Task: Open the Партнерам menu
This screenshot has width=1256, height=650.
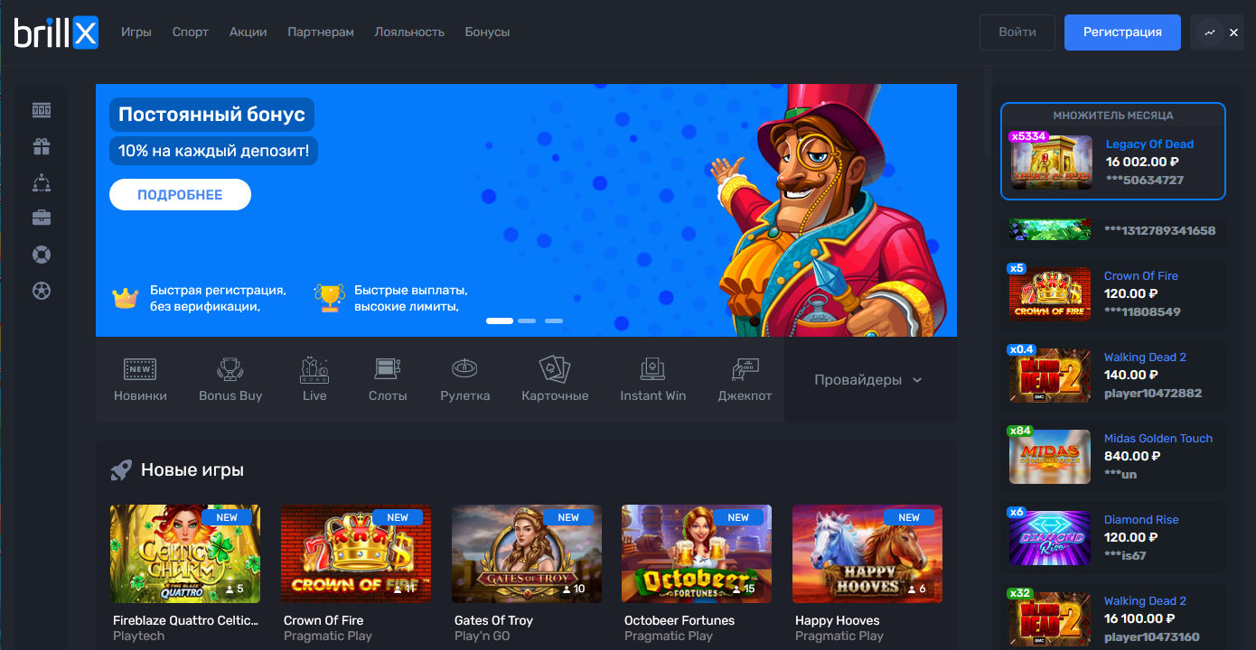Action: coord(321,32)
